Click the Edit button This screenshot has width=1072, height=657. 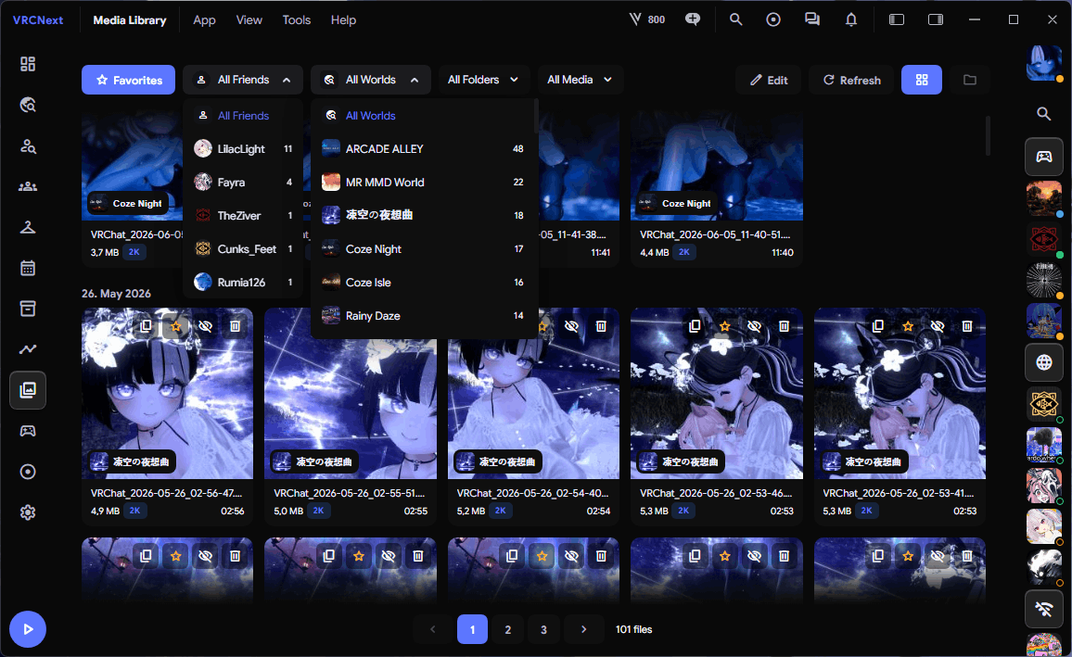(769, 80)
